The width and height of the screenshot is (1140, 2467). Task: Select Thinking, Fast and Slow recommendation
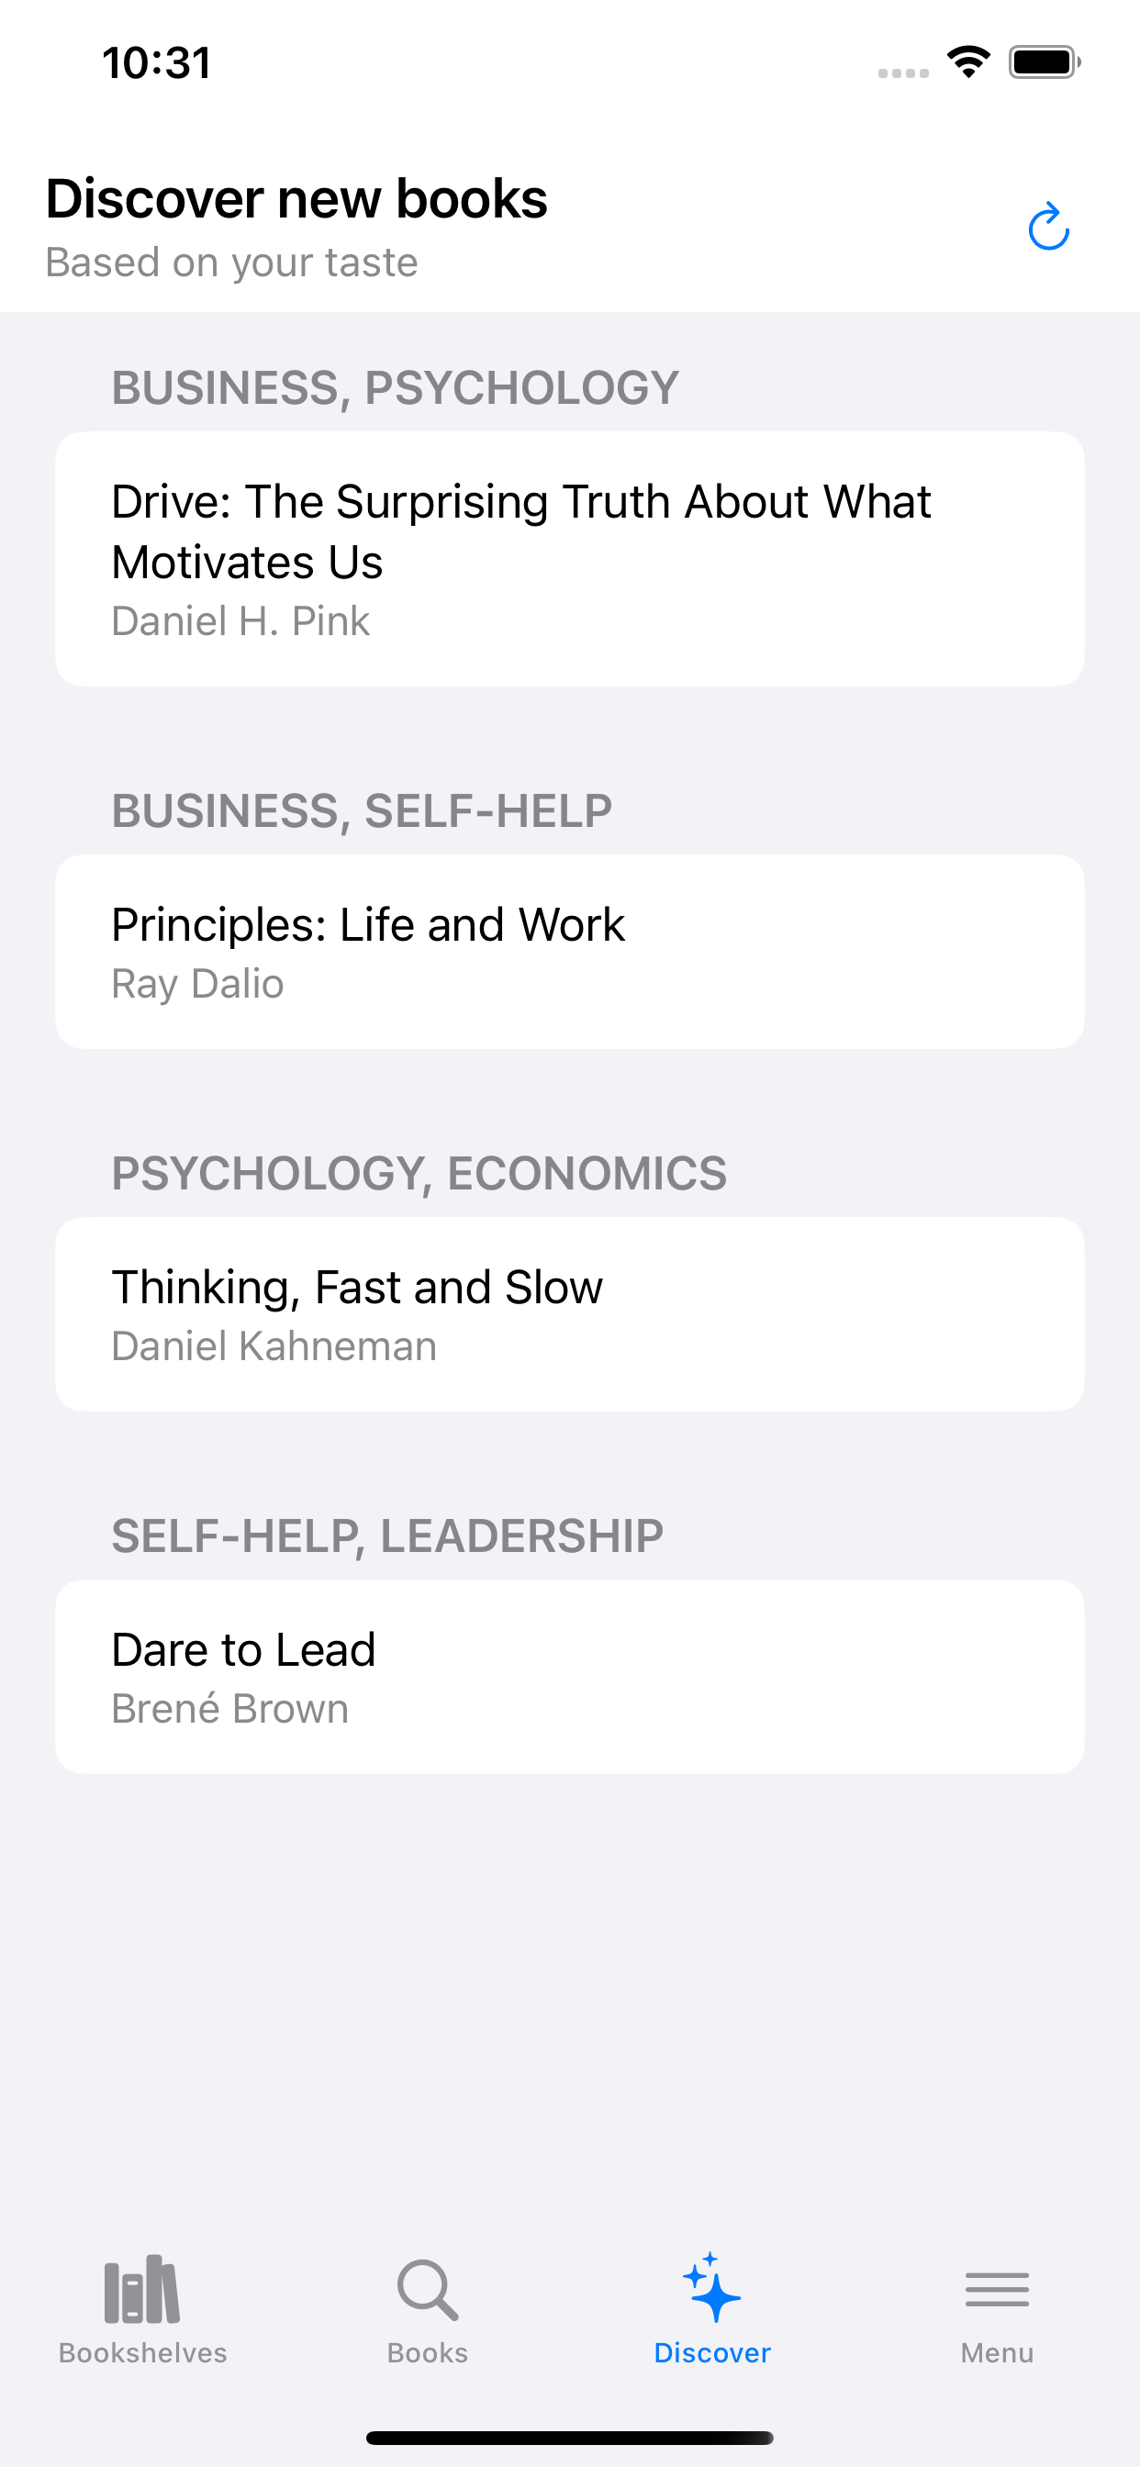pos(569,1313)
